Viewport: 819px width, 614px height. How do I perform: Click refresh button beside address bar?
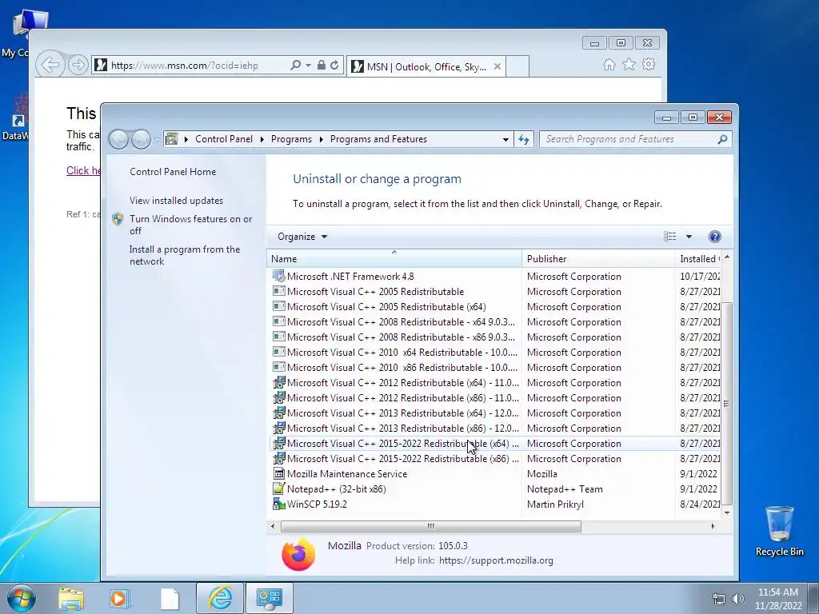(x=523, y=139)
